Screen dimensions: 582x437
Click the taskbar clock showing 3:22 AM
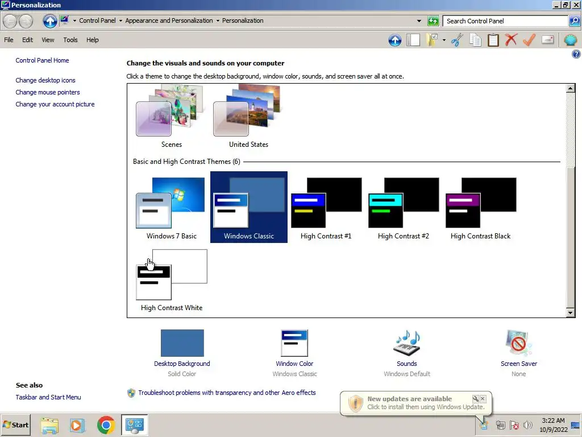click(553, 425)
